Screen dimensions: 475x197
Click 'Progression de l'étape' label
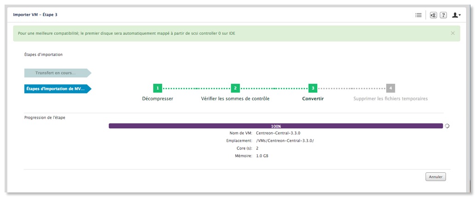click(45, 118)
